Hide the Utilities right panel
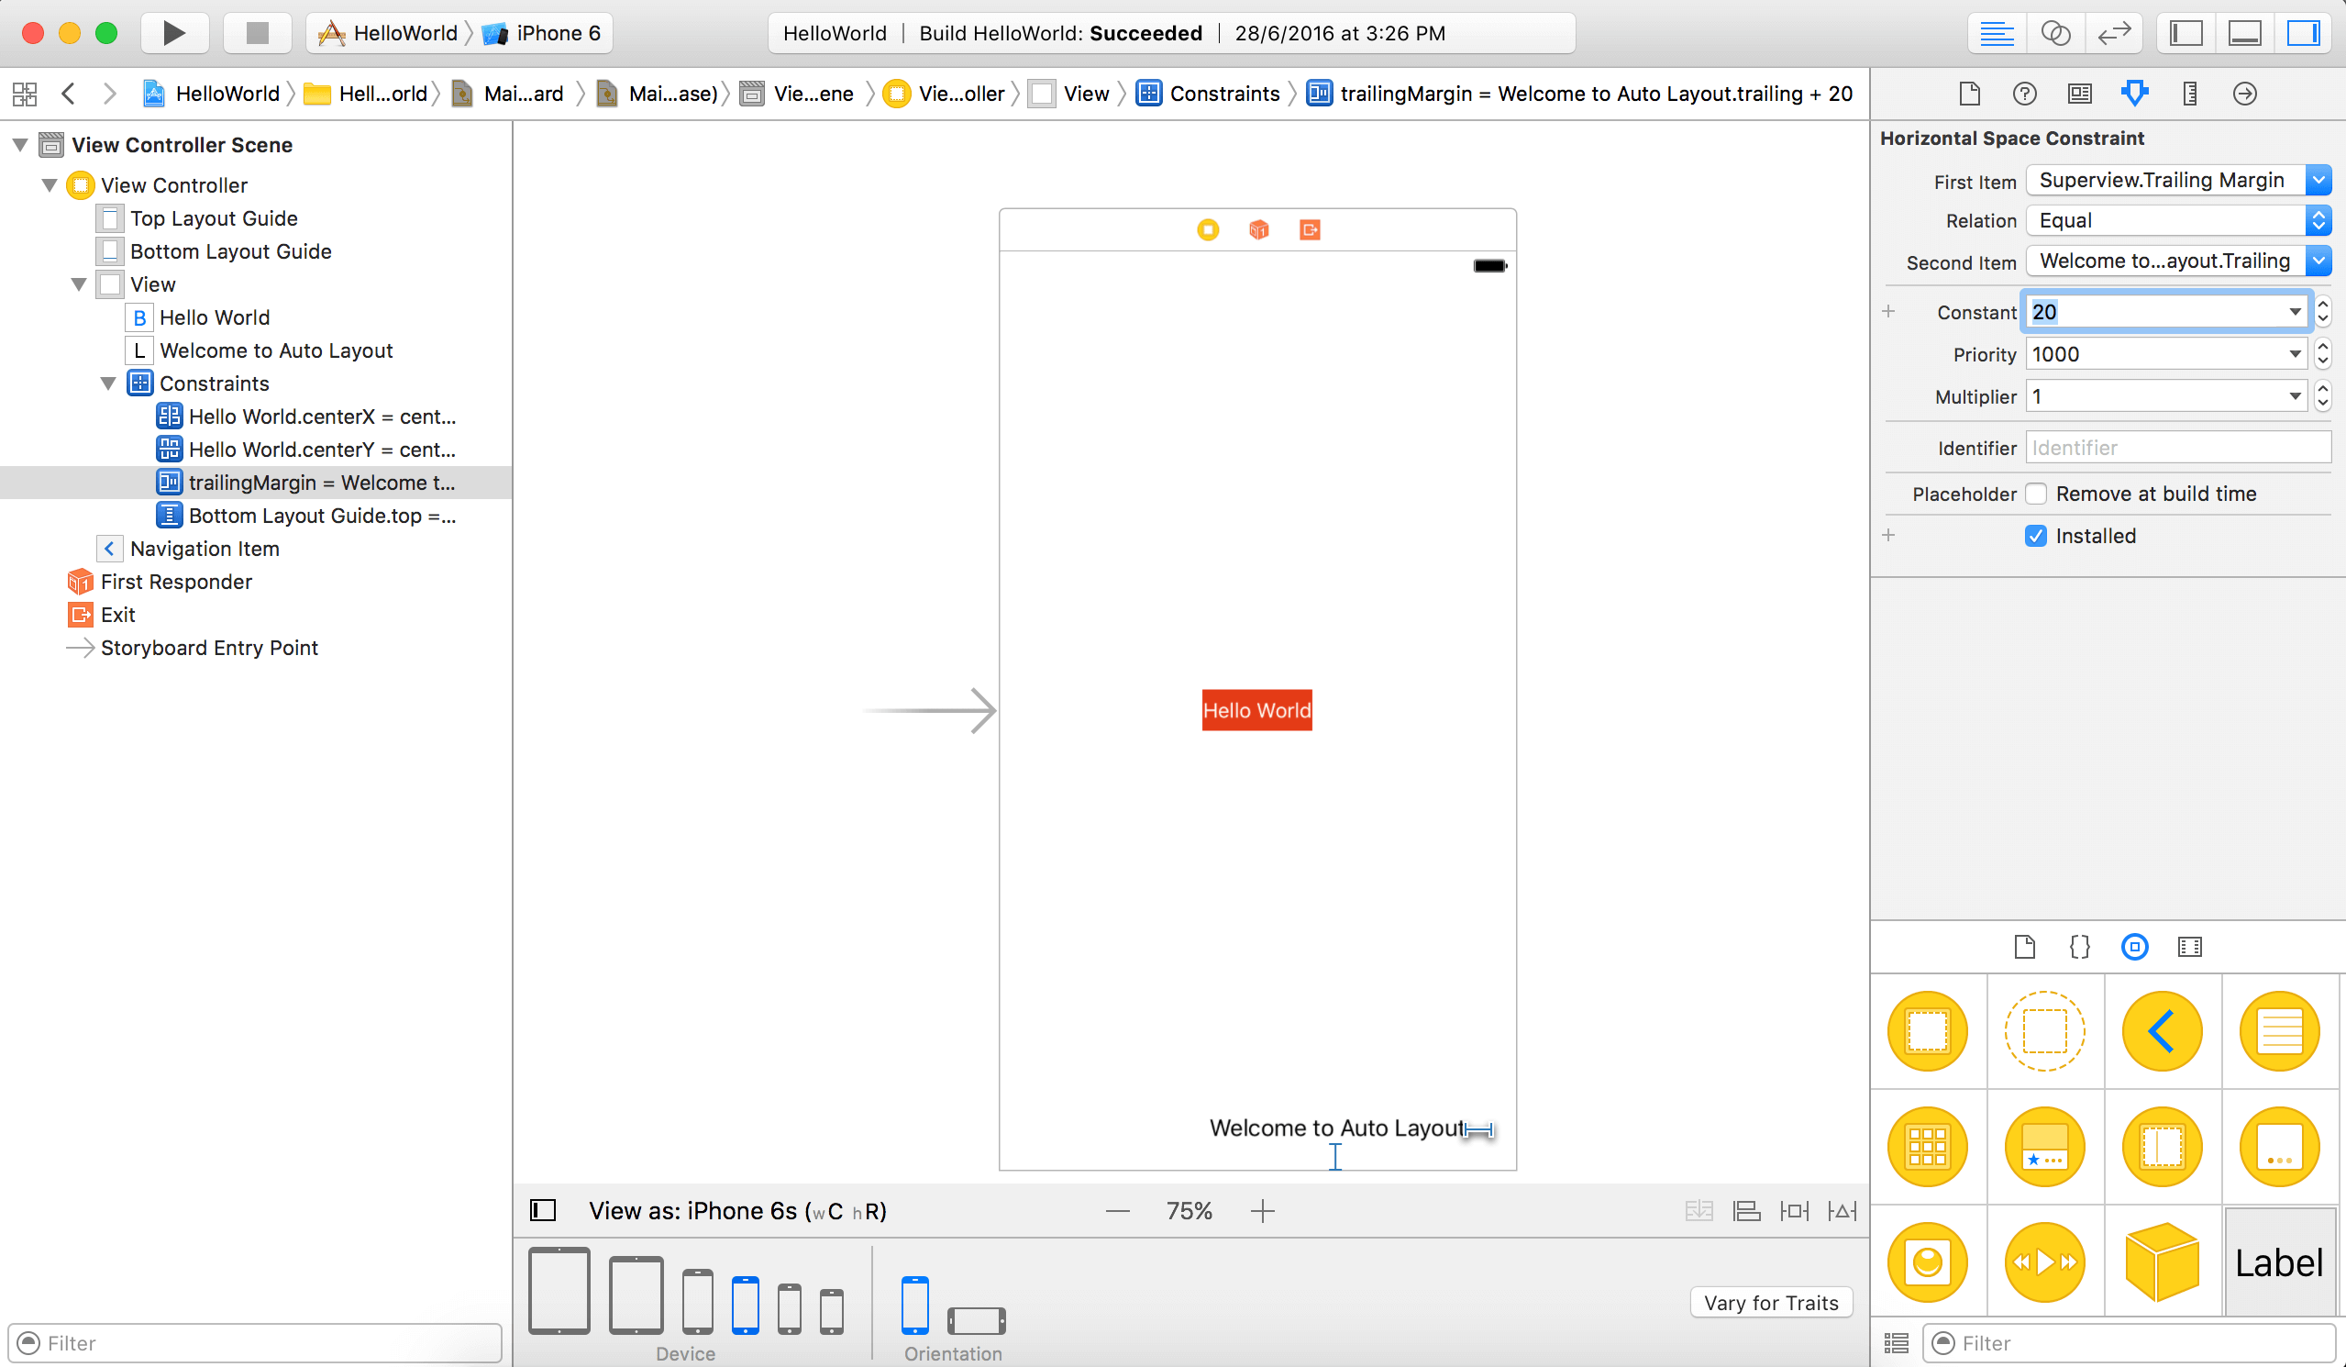The height and width of the screenshot is (1367, 2346). (2303, 34)
